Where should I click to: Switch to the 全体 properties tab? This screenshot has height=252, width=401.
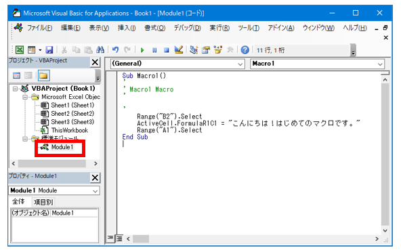(x=19, y=202)
